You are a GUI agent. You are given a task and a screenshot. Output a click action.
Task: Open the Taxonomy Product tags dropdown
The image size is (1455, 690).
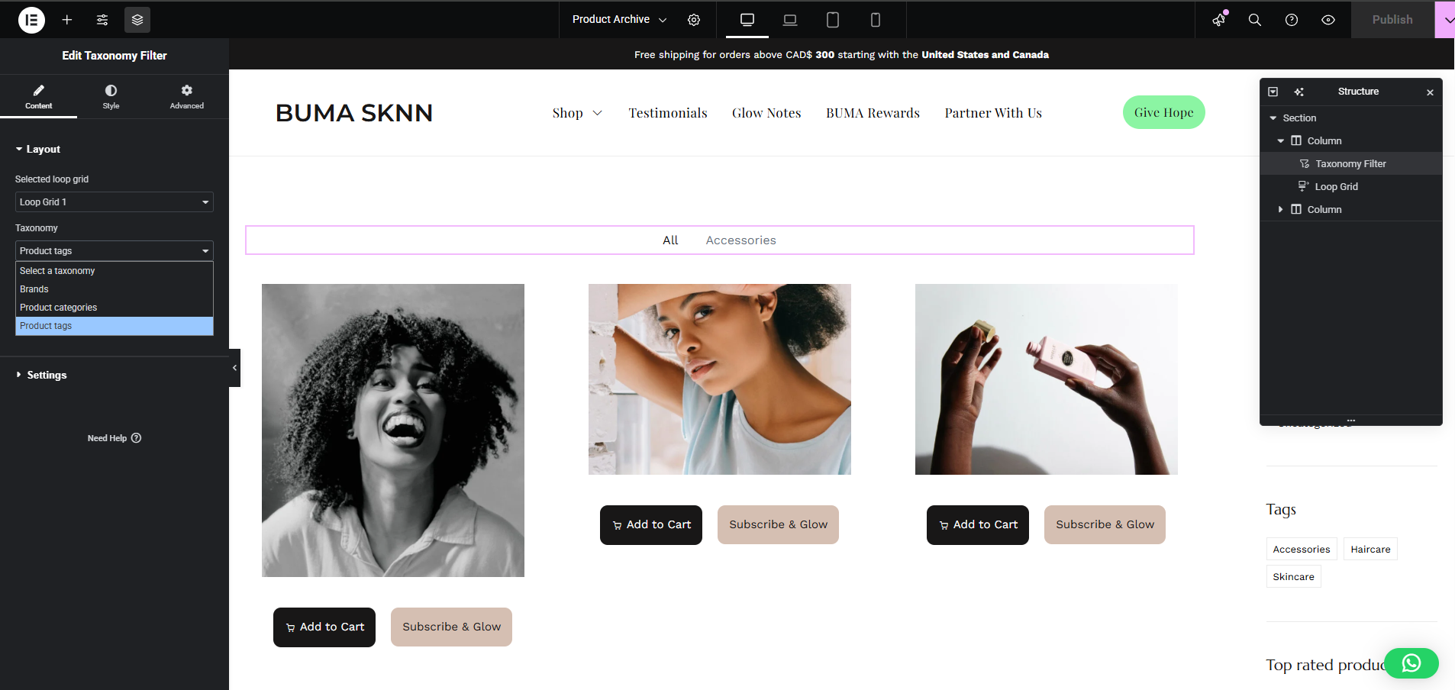tap(115, 250)
